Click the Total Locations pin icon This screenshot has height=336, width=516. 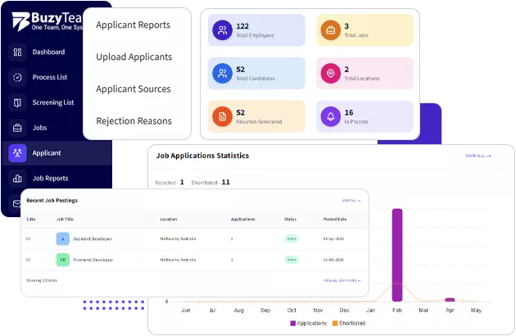(x=331, y=74)
